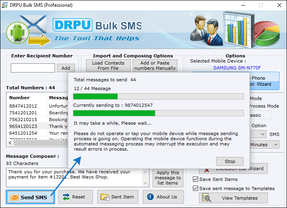Click the SAMSUNG SM-N770F device name

237,68
